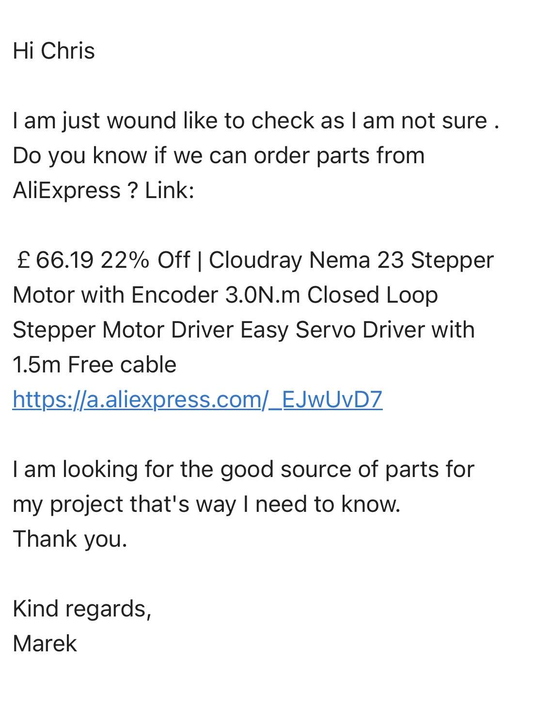
Task: Click the "22% Off" discount text
Action: point(145,260)
